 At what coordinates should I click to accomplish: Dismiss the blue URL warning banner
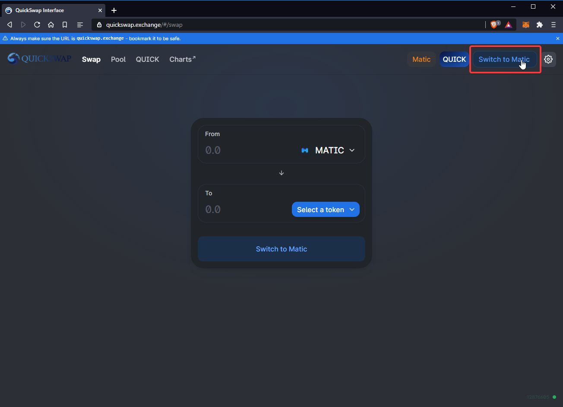558,38
